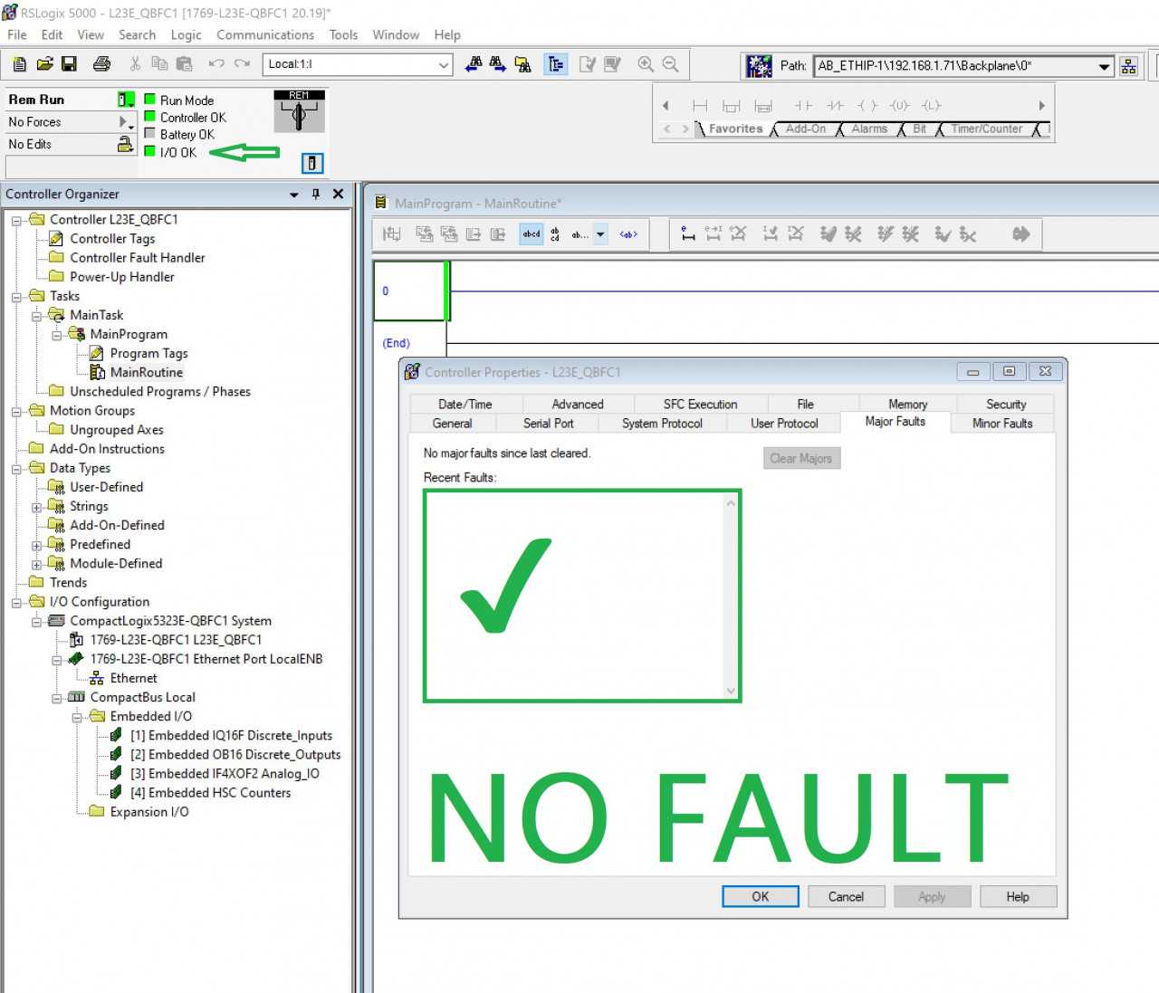Open the Communications menu
1159x993 pixels.
[x=265, y=34]
